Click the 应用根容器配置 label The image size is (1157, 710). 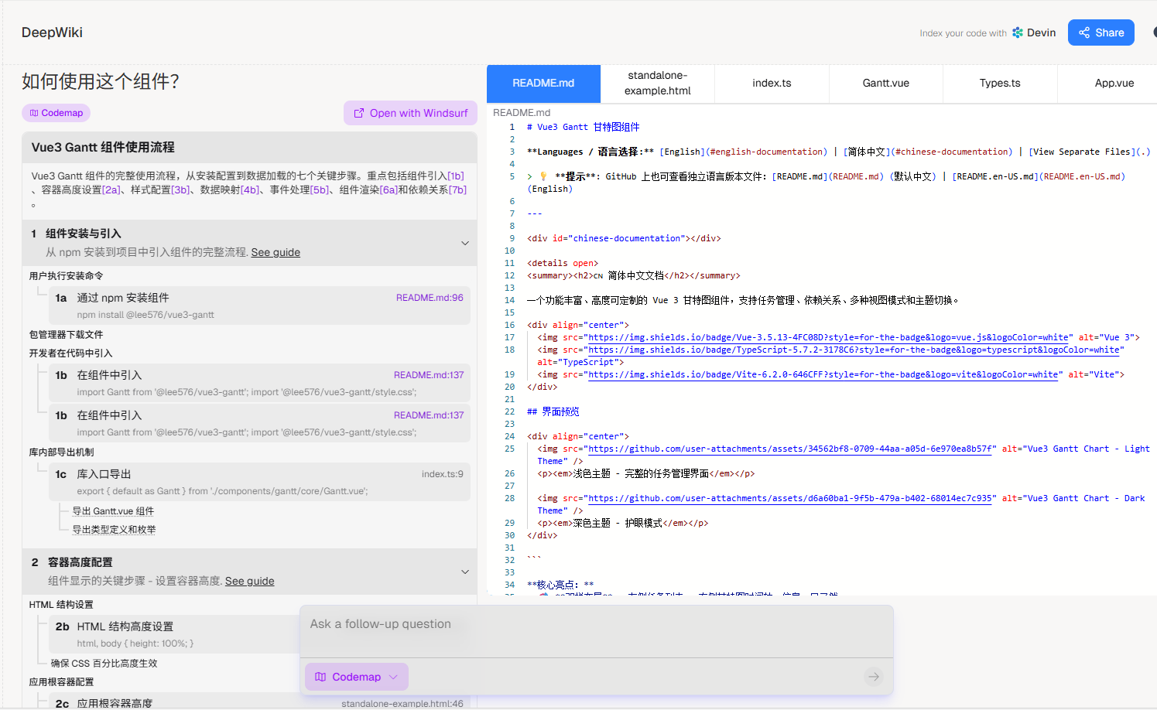[x=61, y=682]
